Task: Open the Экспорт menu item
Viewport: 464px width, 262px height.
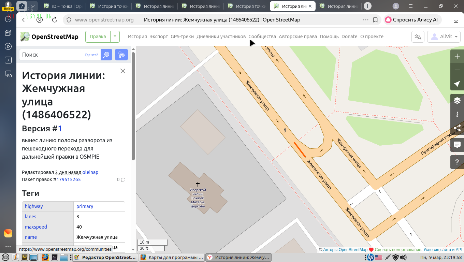Action: pyautogui.click(x=159, y=37)
